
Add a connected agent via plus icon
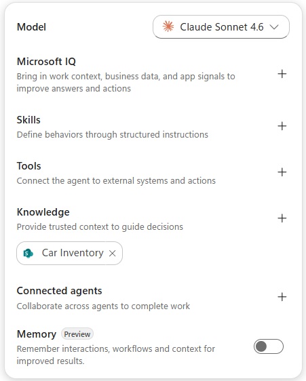[x=282, y=297]
